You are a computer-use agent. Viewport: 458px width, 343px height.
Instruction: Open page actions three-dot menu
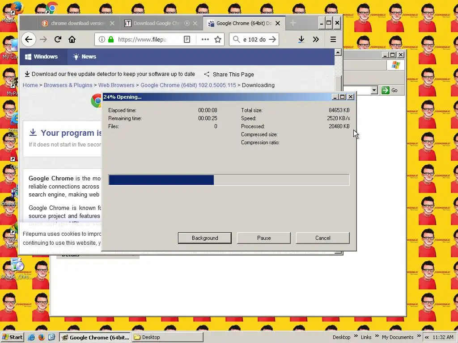(x=205, y=39)
